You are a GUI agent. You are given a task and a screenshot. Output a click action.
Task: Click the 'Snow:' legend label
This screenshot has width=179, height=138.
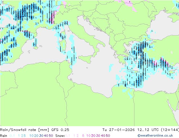pyautogui.click(x=60, y=136)
